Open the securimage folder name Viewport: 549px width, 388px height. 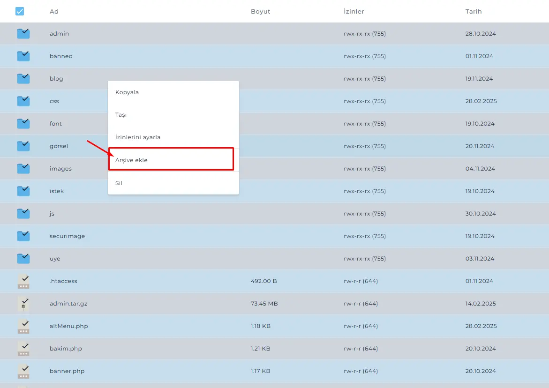click(67, 236)
